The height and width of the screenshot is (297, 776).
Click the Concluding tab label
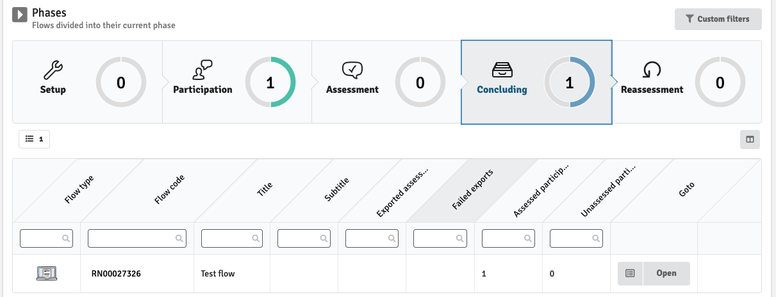[x=502, y=90]
